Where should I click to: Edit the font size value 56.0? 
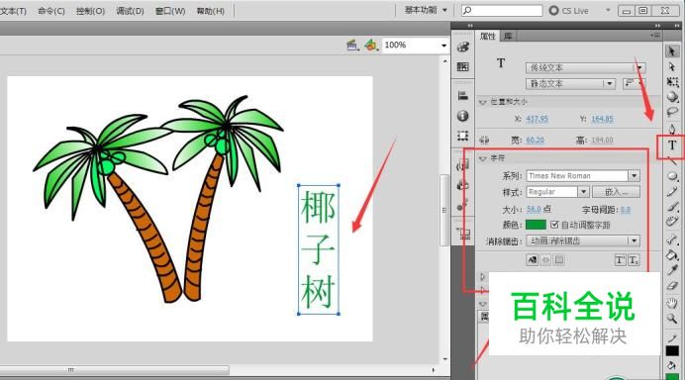534,210
